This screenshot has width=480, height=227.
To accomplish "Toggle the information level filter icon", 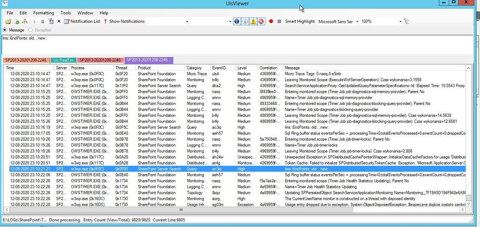I will (245, 22).
